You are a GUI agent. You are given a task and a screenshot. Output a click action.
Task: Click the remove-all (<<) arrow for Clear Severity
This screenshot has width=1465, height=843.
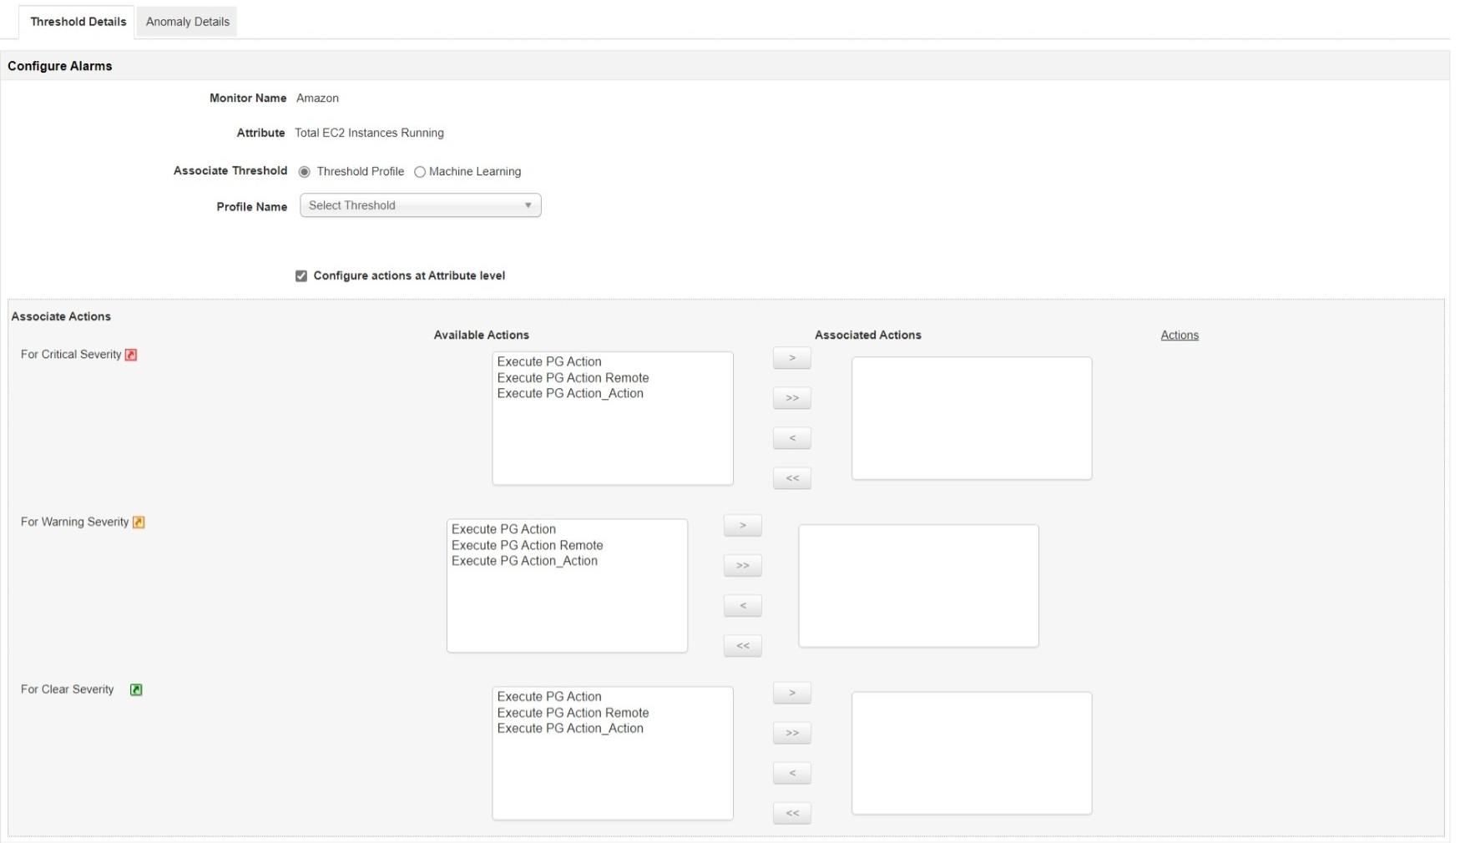point(791,813)
